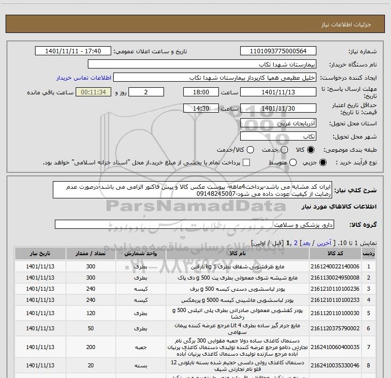Click the مایع شیشه شوی معمولی item name
Screen dimensions: 391x378
(x=238, y=278)
